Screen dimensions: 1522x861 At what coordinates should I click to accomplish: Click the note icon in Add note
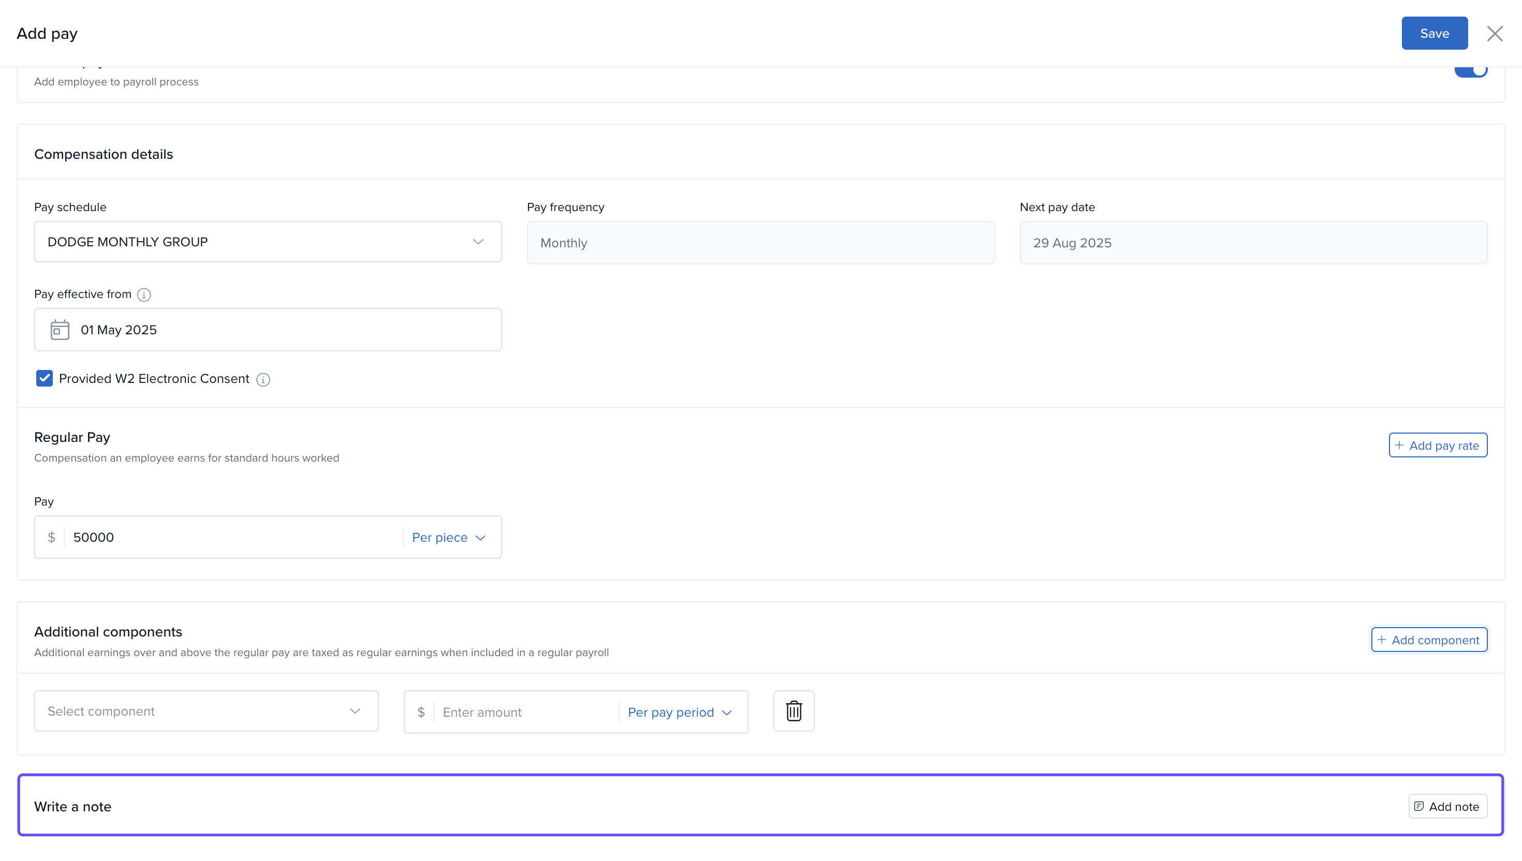coord(1419,806)
